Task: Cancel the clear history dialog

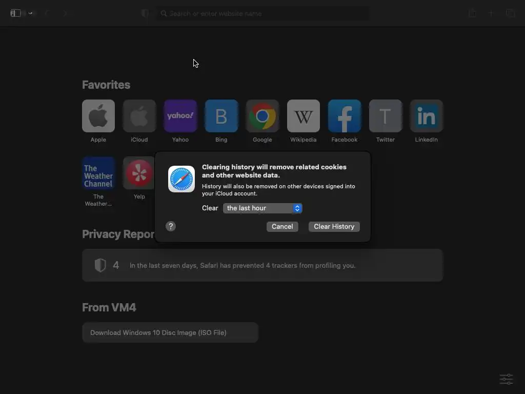Action: [282, 226]
